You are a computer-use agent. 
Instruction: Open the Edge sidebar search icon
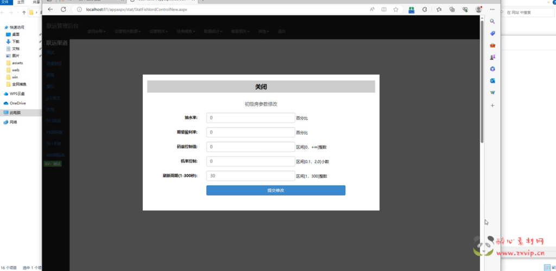click(492, 21)
